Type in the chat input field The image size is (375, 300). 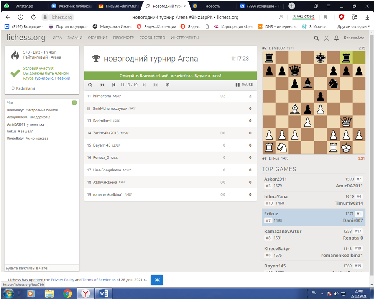pos(42,268)
